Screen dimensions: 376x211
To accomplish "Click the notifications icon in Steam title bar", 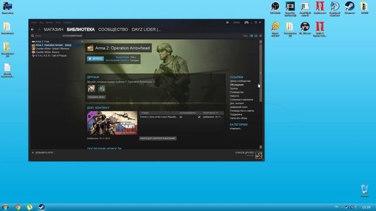I will click(227, 22).
